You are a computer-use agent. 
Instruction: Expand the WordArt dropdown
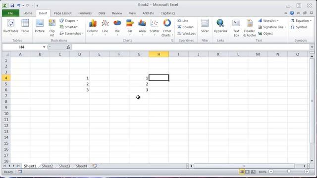[x=278, y=21]
